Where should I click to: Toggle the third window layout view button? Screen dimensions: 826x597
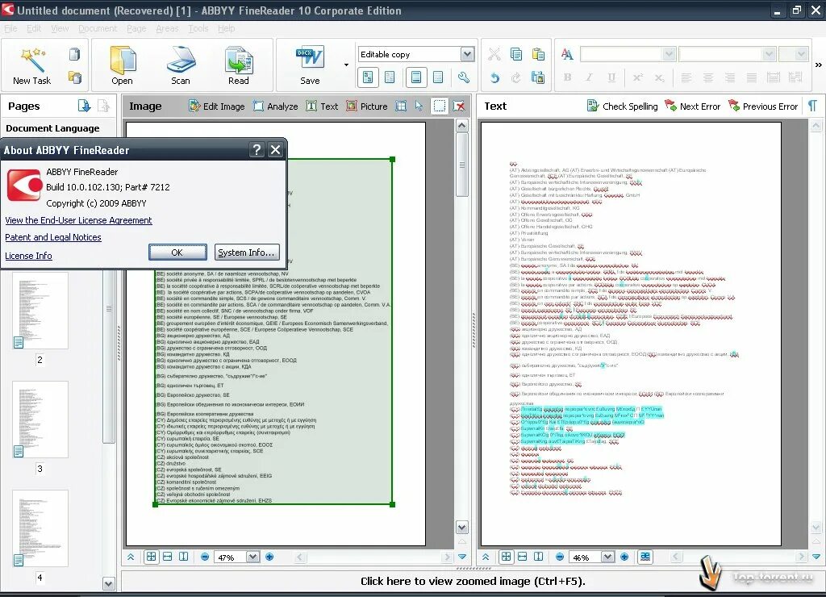click(x=416, y=77)
